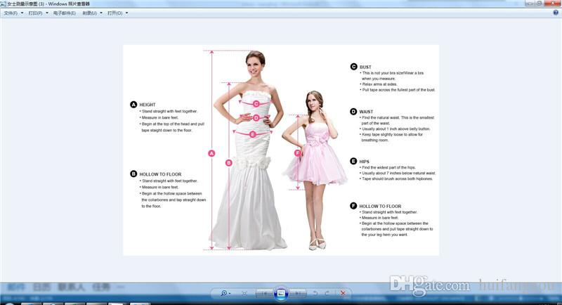
Task: Start the slideshow with center button
Action: pyautogui.click(x=281, y=293)
